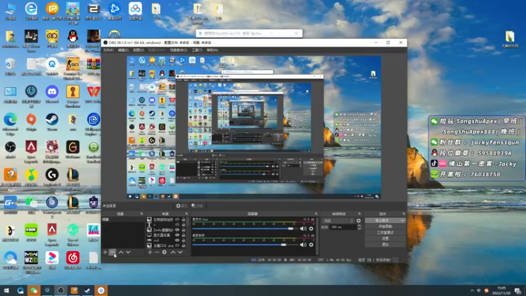
Task: Open WeChat from the Windows taskbar
Action: [x=33, y=290]
